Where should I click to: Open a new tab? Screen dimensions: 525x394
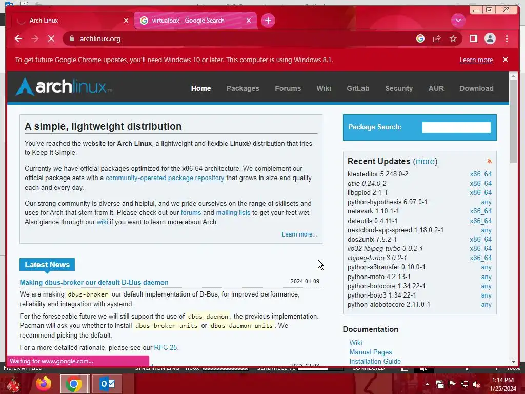click(268, 21)
